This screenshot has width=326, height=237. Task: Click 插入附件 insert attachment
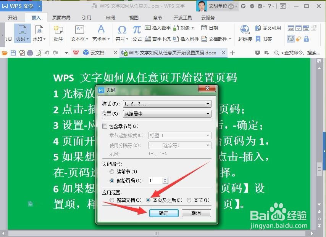(x=186, y=39)
